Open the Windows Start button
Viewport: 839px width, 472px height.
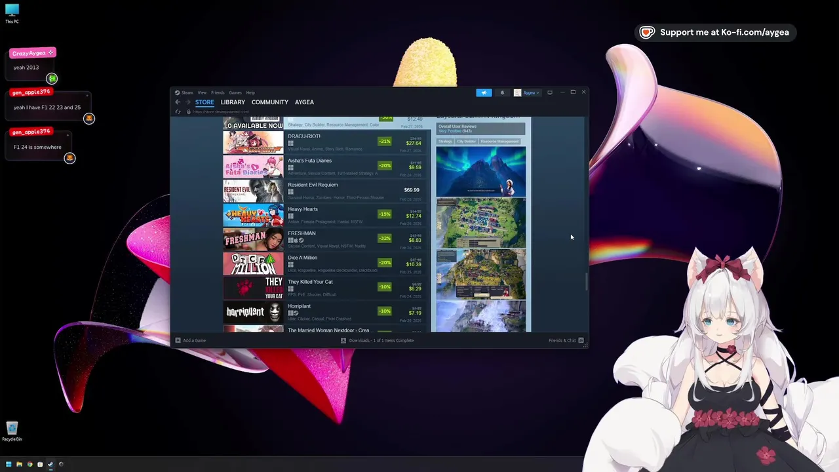point(9,464)
